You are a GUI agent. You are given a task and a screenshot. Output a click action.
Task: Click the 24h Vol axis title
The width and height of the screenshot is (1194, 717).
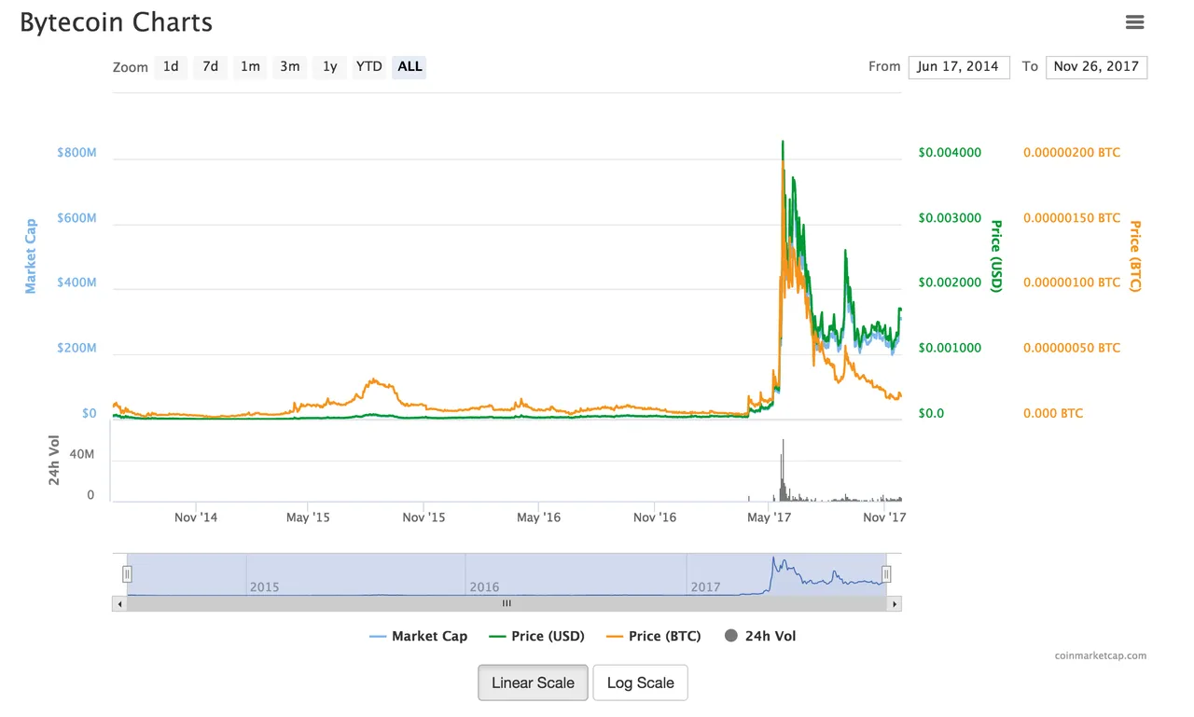tap(54, 460)
